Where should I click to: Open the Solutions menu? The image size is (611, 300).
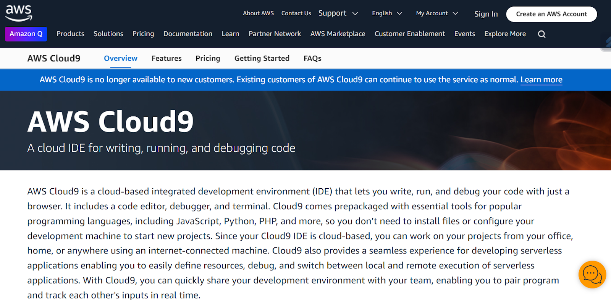click(x=108, y=34)
